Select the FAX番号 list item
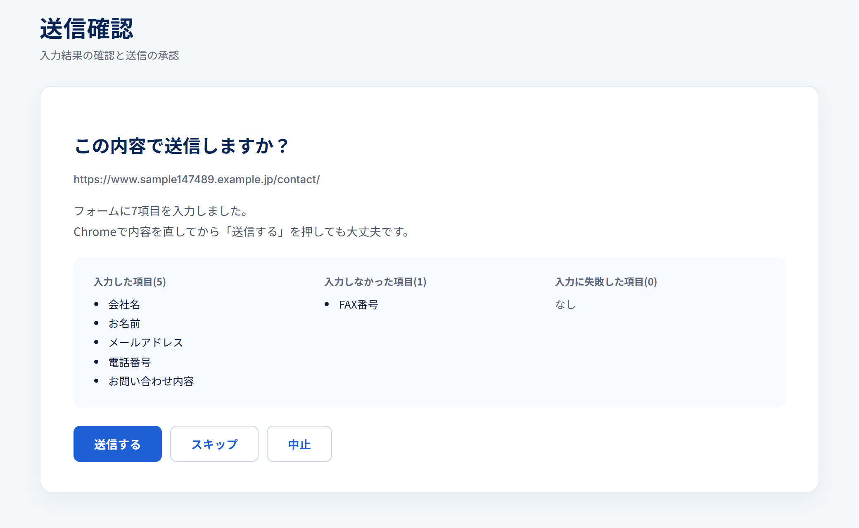This screenshot has height=528, width=859. pos(358,304)
